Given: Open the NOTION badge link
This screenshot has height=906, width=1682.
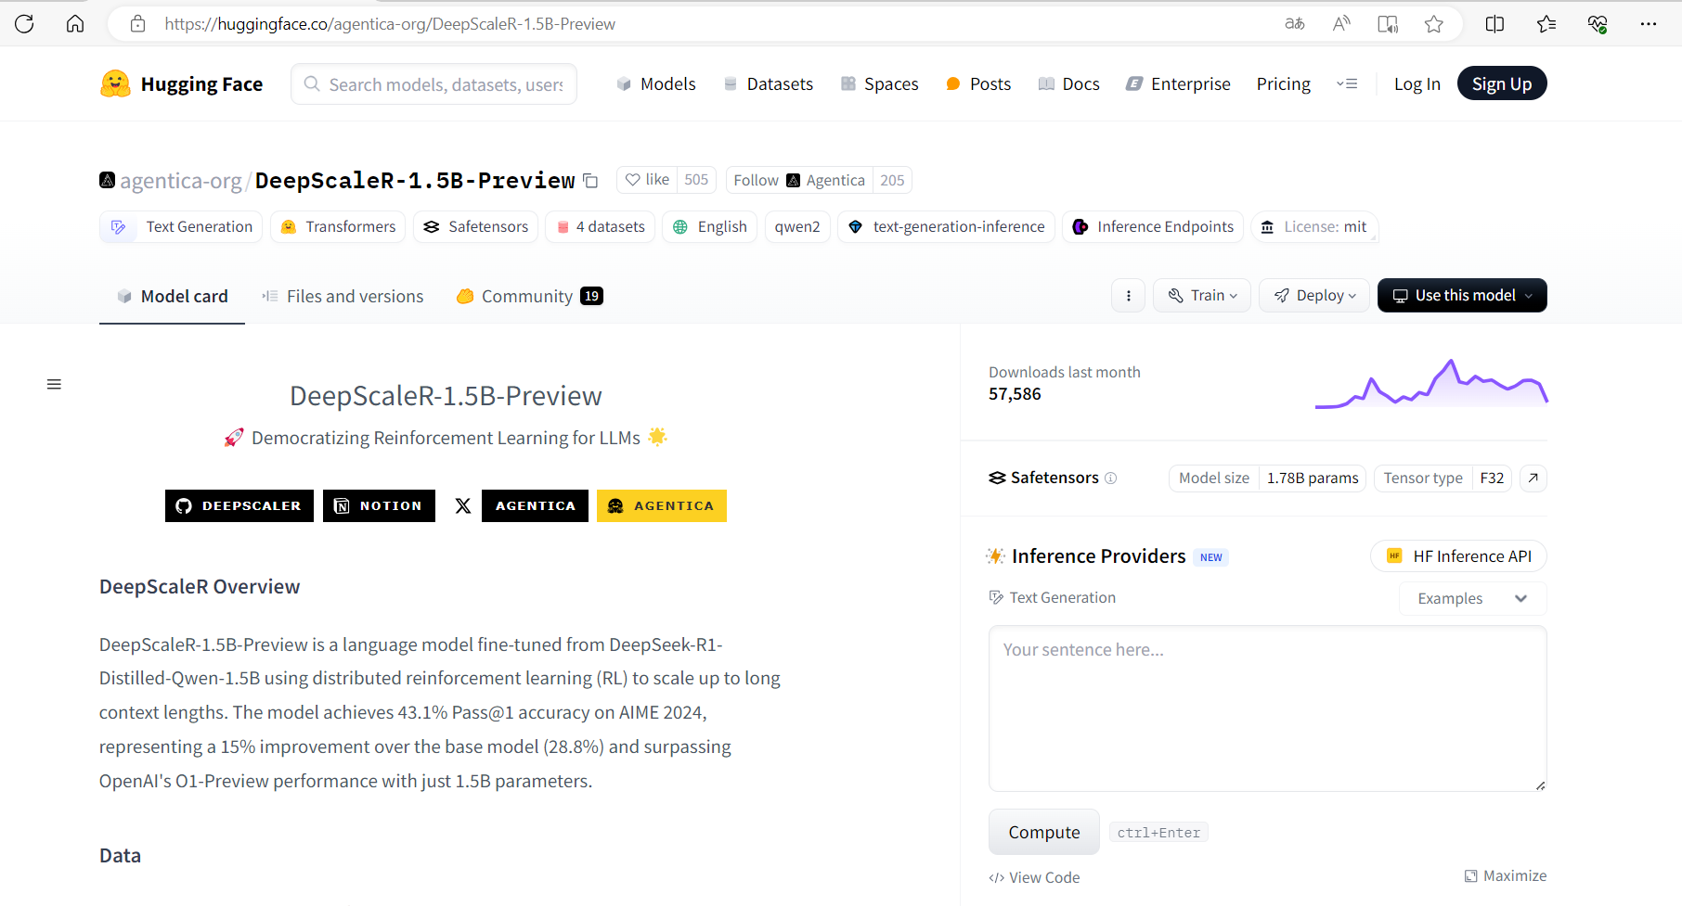Looking at the screenshot, I should click(379, 505).
